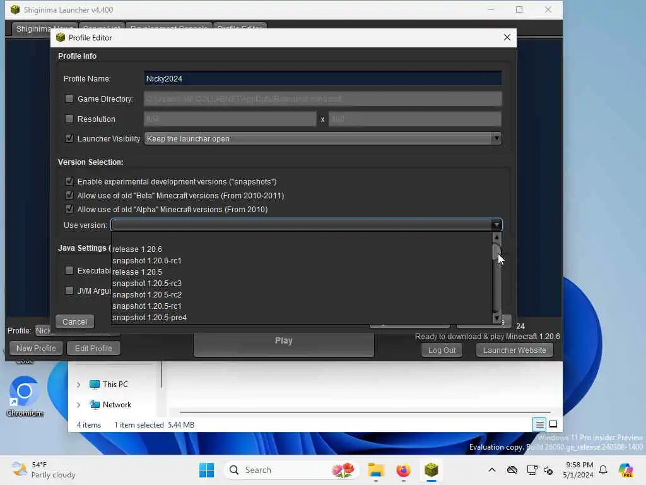
Task: Open File Explorer from taskbar
Action: [376, 470]
